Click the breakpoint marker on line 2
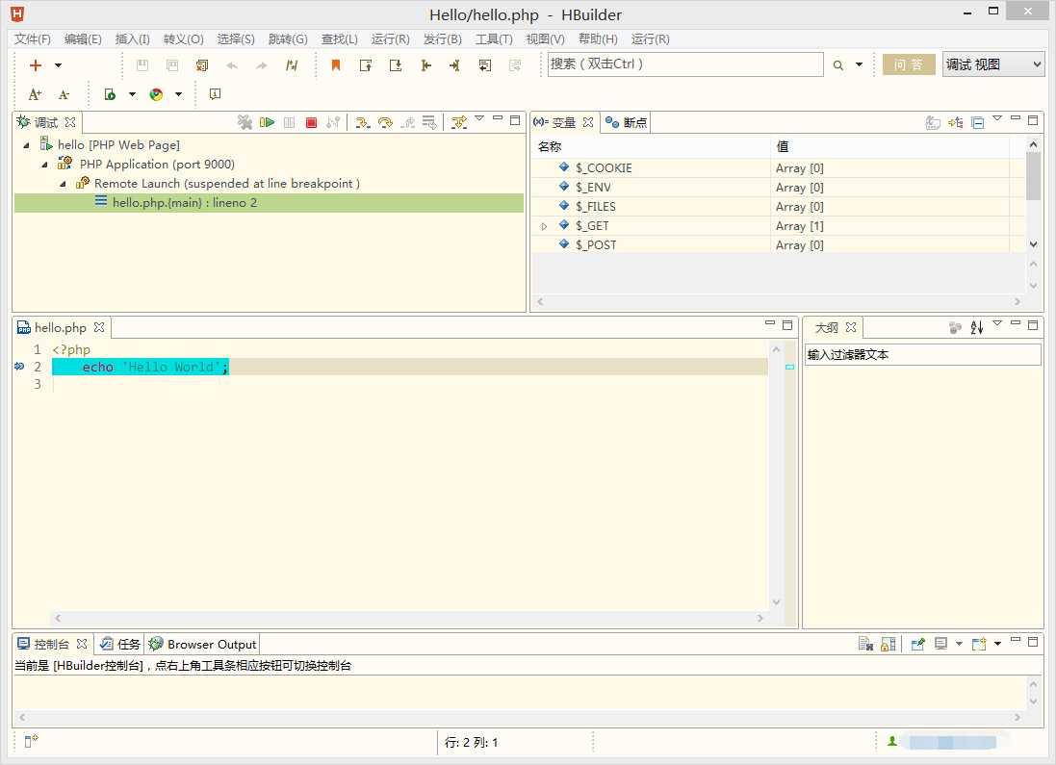 pos(19,367)
